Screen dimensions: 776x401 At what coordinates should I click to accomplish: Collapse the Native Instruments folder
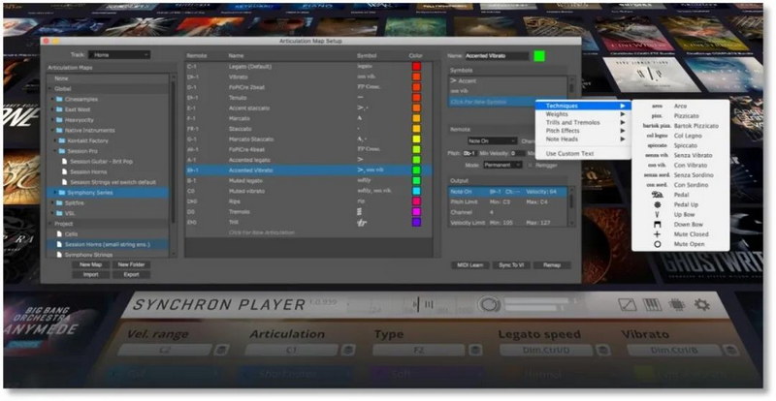pos(52,131)
